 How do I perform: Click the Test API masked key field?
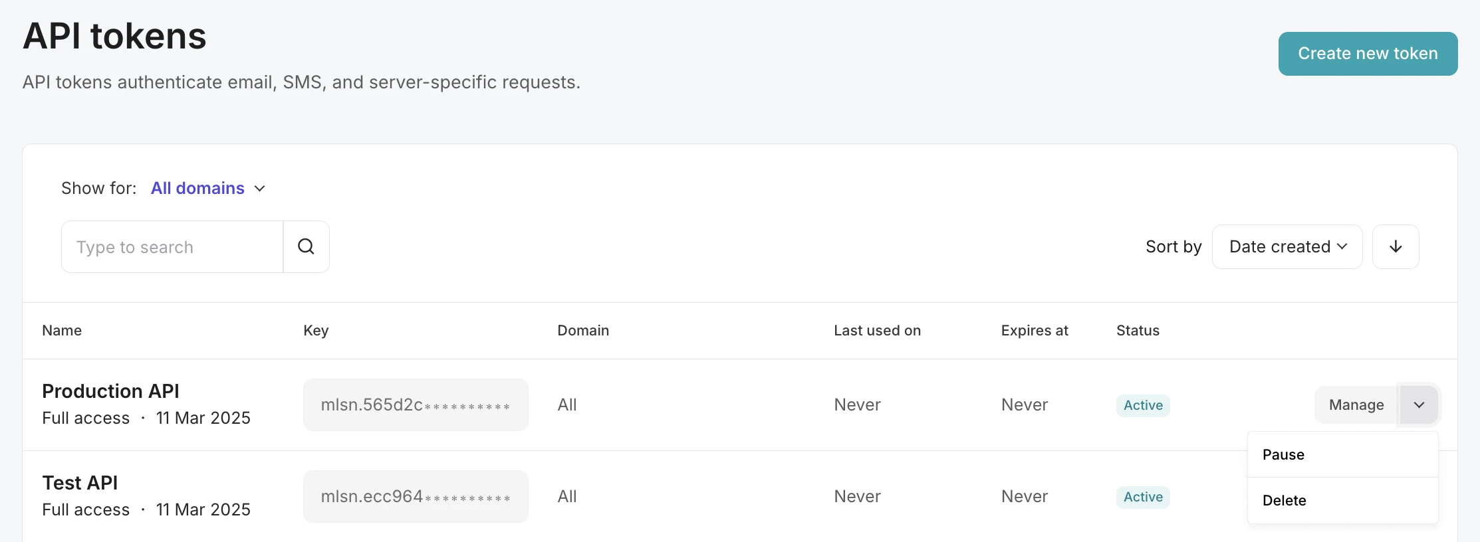[416, 496]
